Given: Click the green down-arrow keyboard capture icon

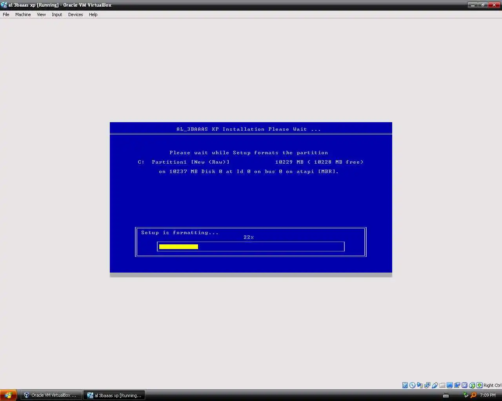Looking at the screenshot, I should 479,385.
